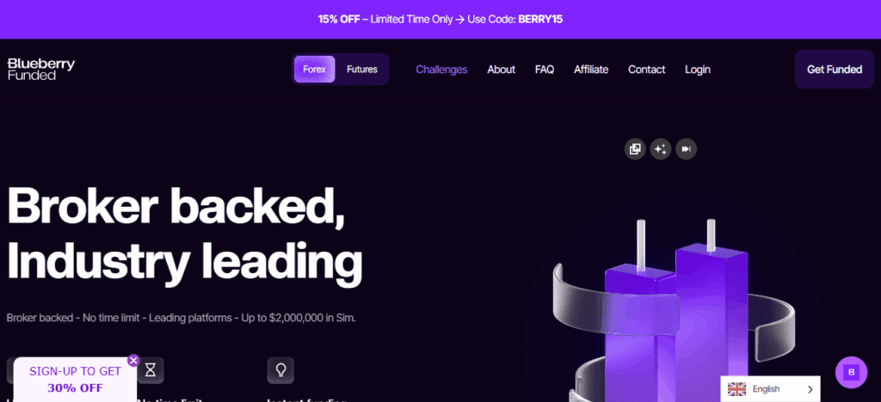This screenshot has width=881, height=402.
Task: Go to the FAQ page
Action: tap(545, 70)
